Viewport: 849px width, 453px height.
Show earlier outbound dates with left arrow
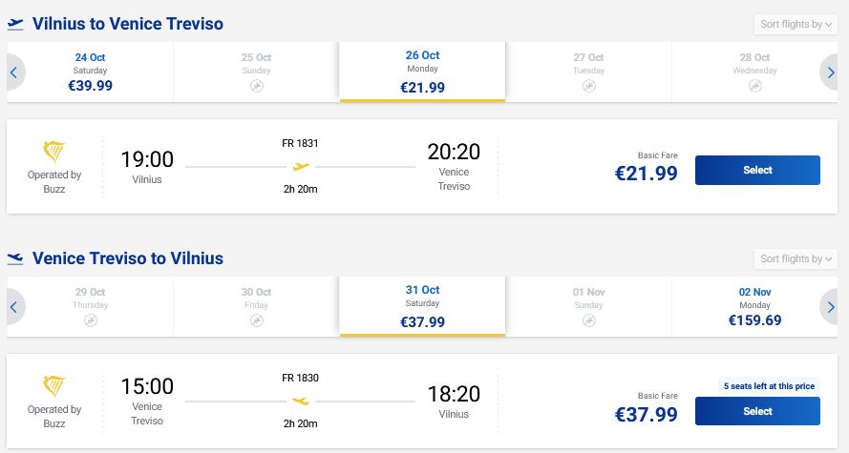coord(15,72)
